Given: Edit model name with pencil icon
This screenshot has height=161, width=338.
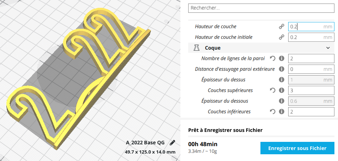Looking at the screenshot, I should click(173, 143).
